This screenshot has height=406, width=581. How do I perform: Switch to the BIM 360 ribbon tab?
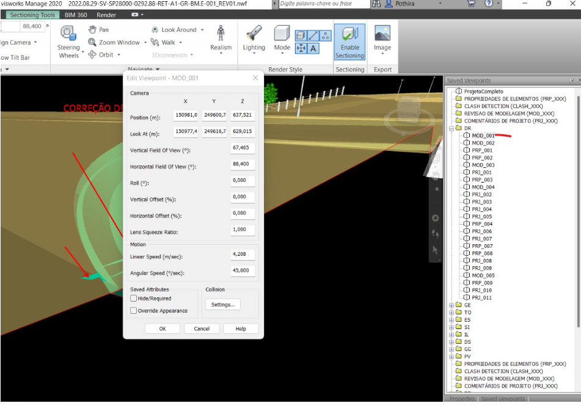tap(76, 15)
